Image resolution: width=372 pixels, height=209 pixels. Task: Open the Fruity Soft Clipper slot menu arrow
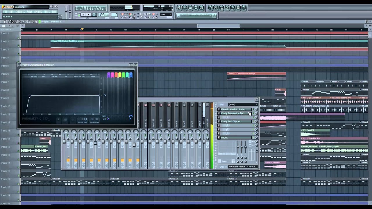pyautogui.click(x=219, y=122)
